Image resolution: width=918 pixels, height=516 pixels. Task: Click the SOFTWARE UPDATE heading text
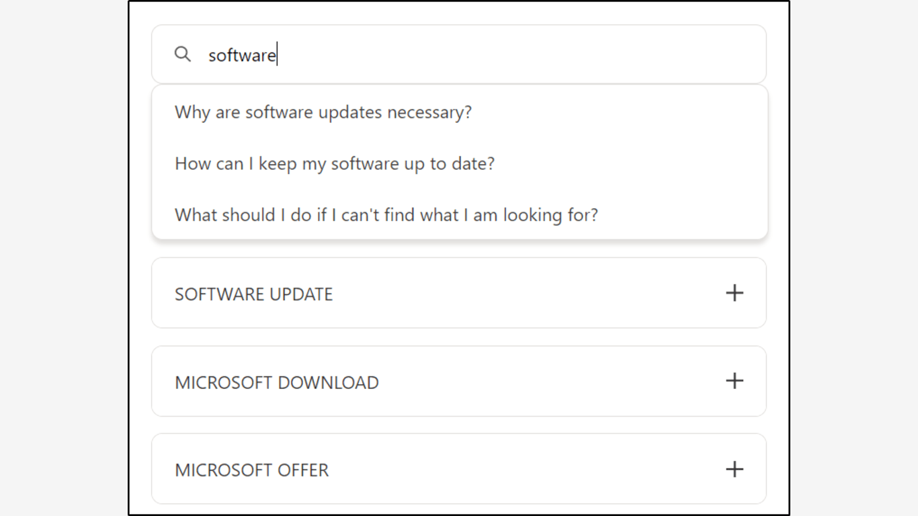coord(254,294)
